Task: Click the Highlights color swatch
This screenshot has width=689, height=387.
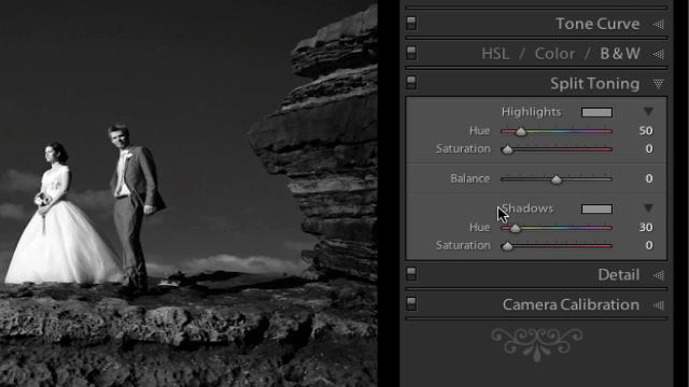Action: (597, 112)
